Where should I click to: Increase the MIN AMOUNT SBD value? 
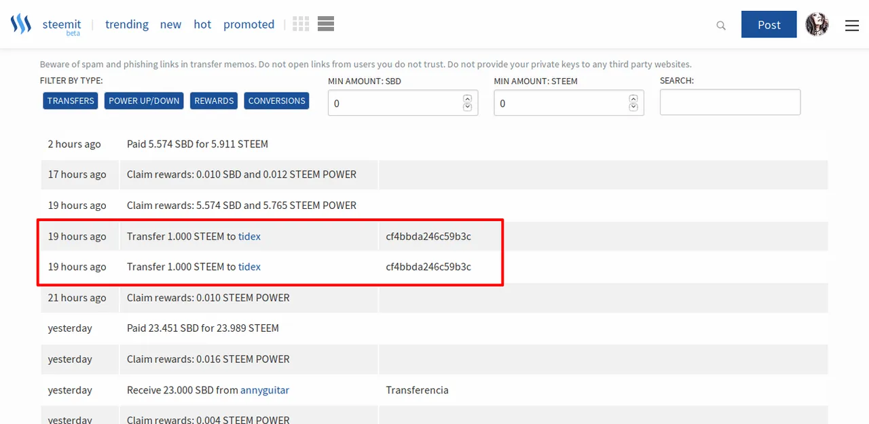point(467,99)
